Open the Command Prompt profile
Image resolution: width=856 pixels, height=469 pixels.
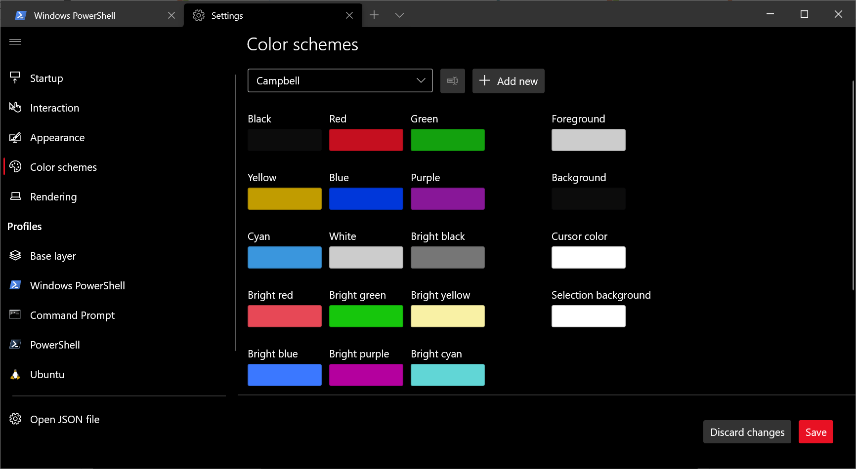coord(72,315)
